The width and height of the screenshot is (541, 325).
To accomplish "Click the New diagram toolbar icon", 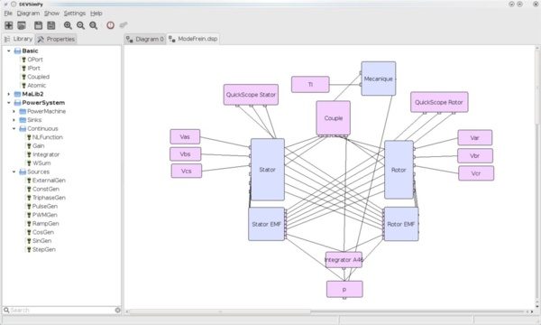I will (x=9, y=25).
